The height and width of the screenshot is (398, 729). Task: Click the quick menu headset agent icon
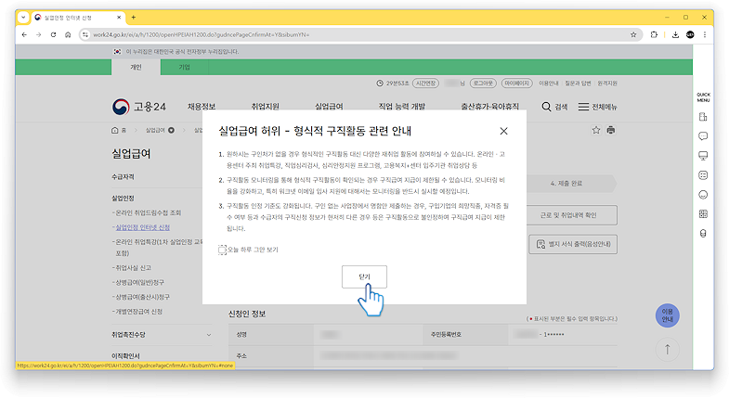pos(703,234)
